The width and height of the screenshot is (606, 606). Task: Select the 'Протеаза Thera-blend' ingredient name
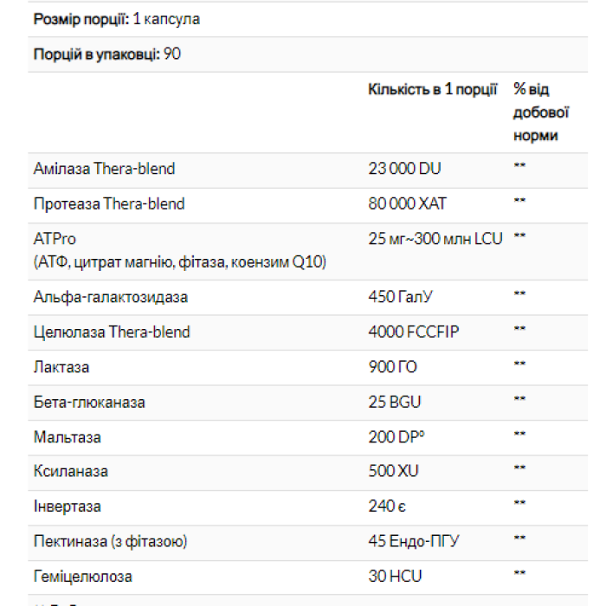[x=109, y=204]
